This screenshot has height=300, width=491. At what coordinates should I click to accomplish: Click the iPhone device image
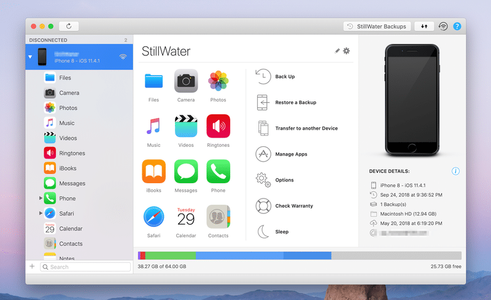click(412, 100)
